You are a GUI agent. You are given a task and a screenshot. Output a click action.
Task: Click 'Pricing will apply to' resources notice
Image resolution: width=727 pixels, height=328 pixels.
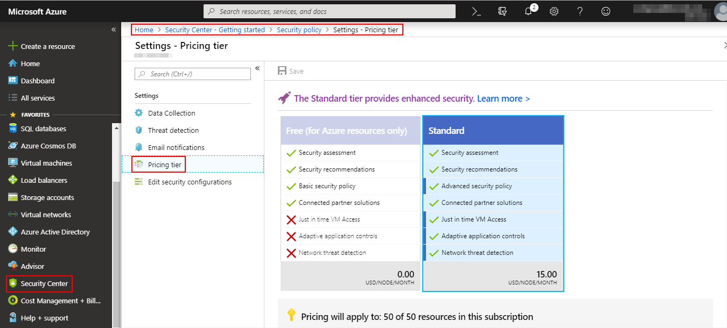(x=417, y=317)
